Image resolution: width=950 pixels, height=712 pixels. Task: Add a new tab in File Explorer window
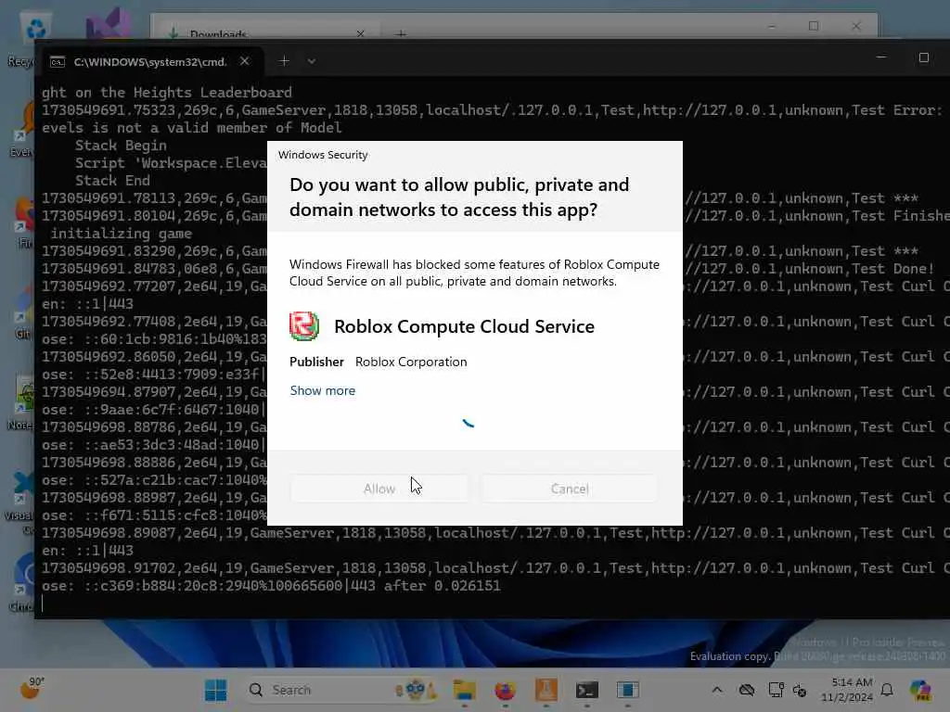pyautogui.click(x=401, y=33)
